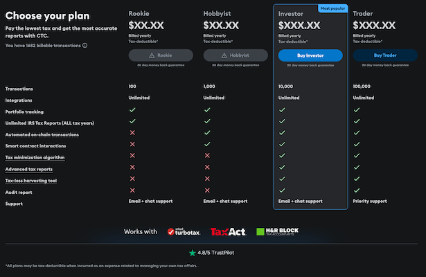Click the Portfolio tracking row label

[x=24, y=112]
